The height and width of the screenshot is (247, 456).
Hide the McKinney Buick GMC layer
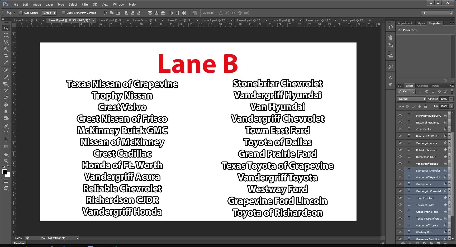click(400, 116)
